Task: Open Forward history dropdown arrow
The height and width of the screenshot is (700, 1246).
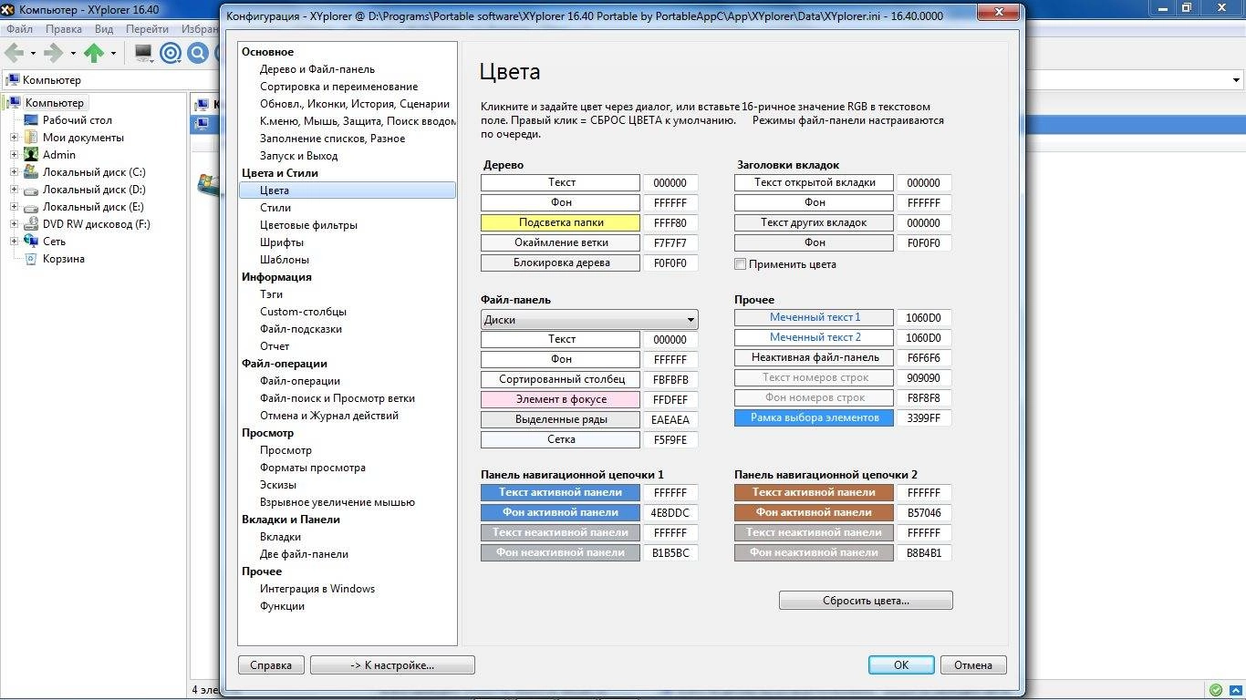Action: point(73,54)
